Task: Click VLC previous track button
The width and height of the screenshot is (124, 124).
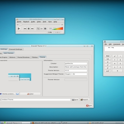Action: (25, 29)
